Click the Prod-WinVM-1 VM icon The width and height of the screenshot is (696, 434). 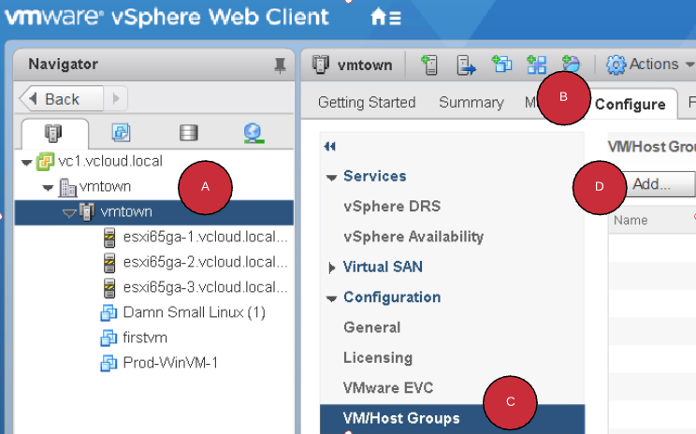point(109,364)
